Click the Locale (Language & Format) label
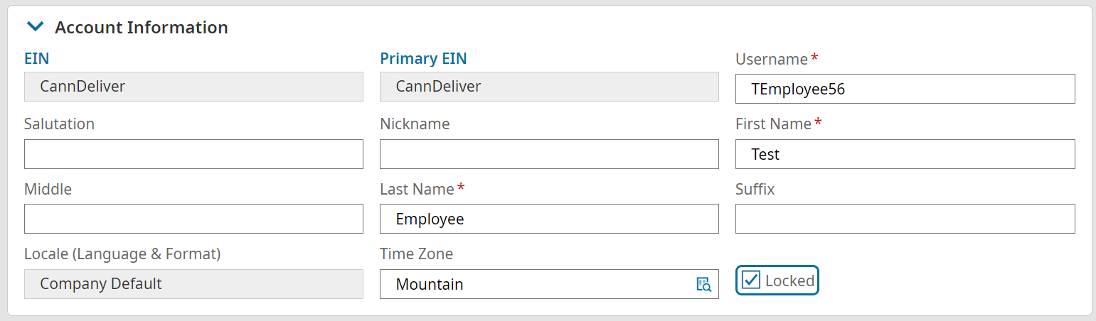The image size is (1096, 321). tap(122, 254)
